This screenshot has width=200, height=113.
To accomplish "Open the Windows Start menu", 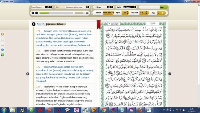I will point(4,110).
